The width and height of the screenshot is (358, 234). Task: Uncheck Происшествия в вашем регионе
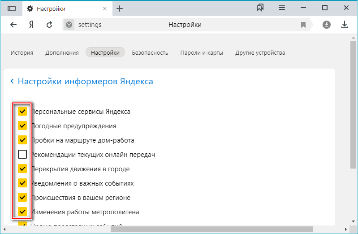click(22, 197)
